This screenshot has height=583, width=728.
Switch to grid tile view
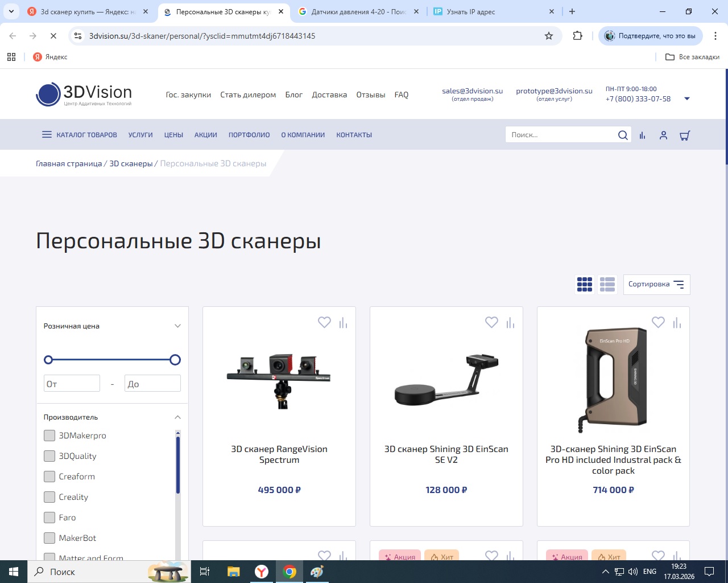pyautogui.click(x=585, y=285)
